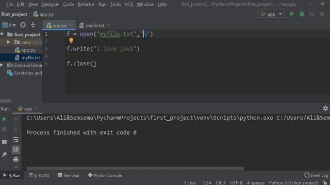Open the View menu

click(x=33, y=4)
